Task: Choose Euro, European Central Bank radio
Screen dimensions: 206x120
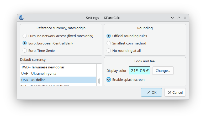Action: click(25, 43)
